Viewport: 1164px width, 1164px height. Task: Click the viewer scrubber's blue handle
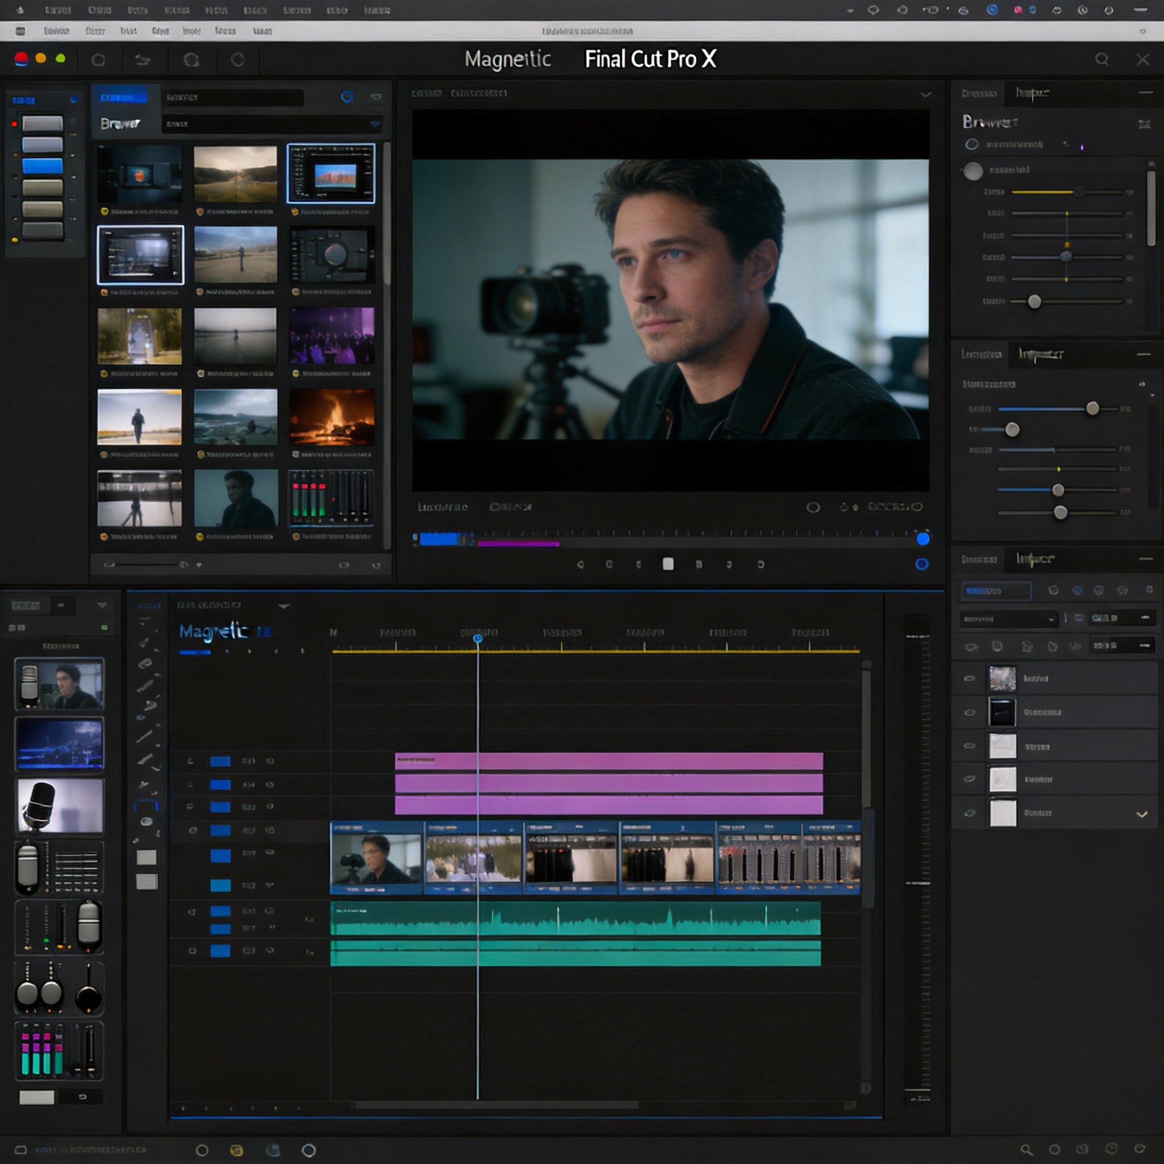922,539
